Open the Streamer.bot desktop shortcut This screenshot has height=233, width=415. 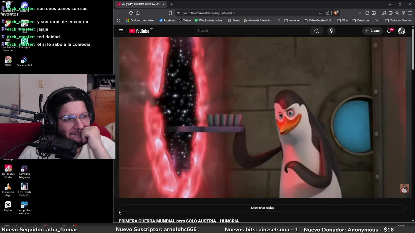point(24,61)
